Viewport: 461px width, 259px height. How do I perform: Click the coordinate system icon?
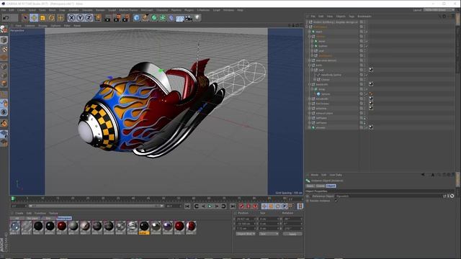(x=98, y=18)
